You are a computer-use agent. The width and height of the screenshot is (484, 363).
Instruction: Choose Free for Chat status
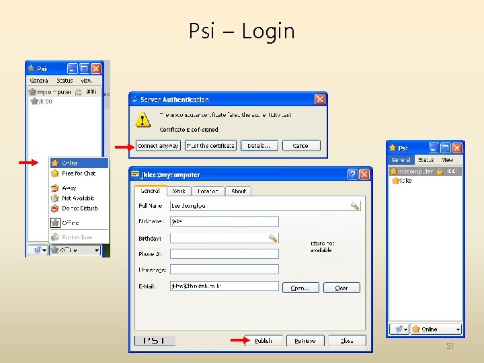click(x=79, y=173)
